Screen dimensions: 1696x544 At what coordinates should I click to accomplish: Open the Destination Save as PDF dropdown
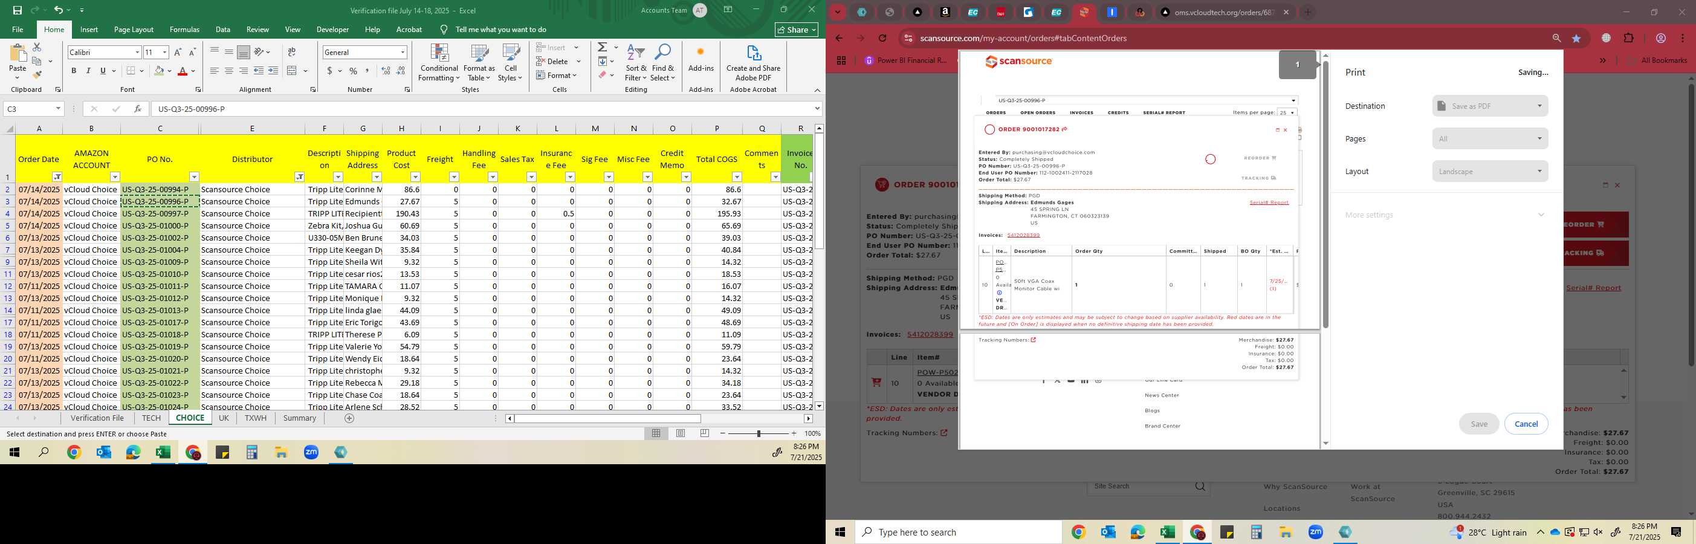pyautogui.click(x=1490, y=106)
